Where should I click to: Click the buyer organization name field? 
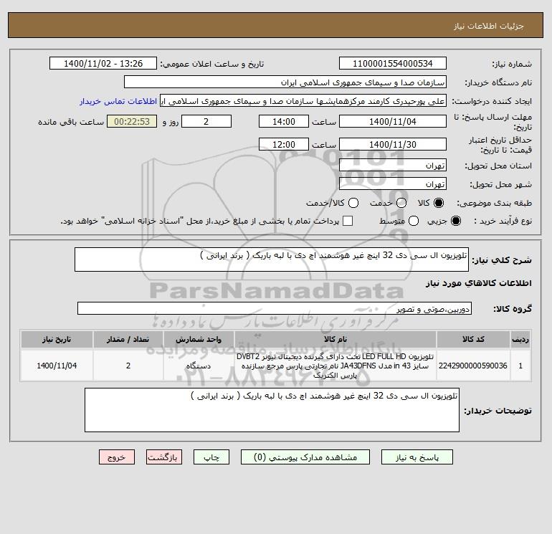(x=285, y=82)
